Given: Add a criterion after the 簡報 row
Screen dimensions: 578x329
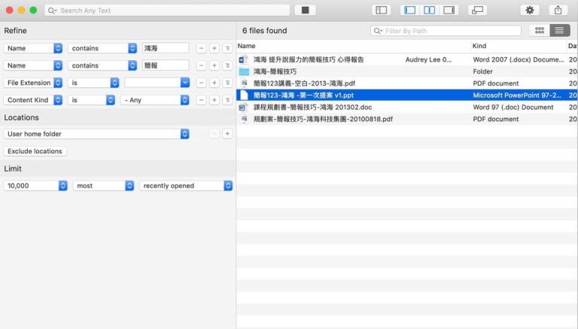Looking at the screenshot, I should 214,65.
